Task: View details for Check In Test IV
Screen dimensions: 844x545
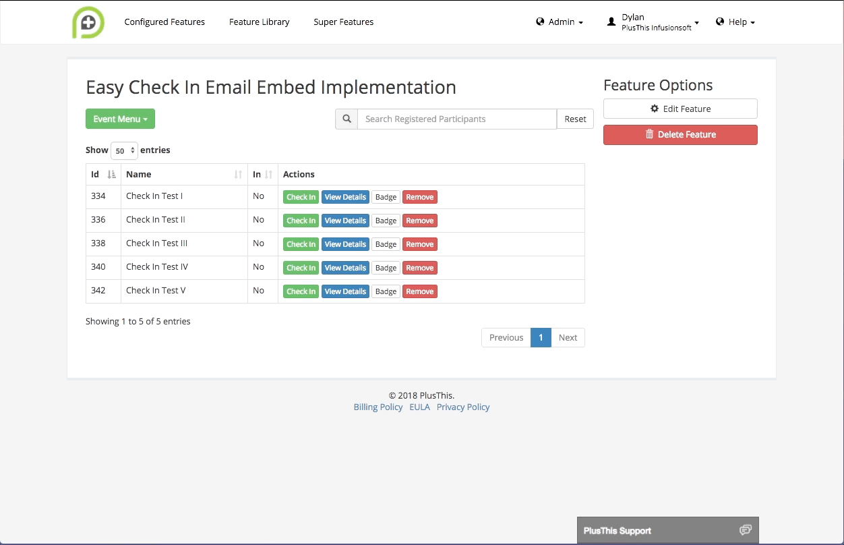Action: [345, 268]
